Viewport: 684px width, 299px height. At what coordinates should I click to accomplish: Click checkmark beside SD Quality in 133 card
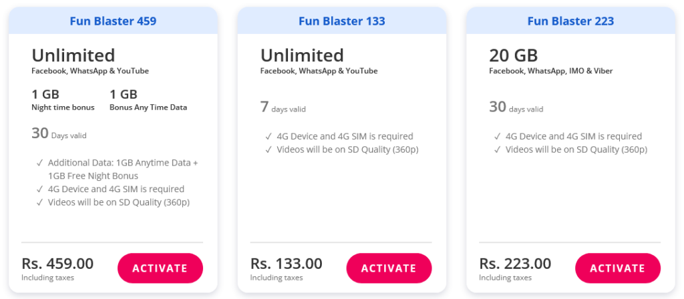tap(269, 149)
